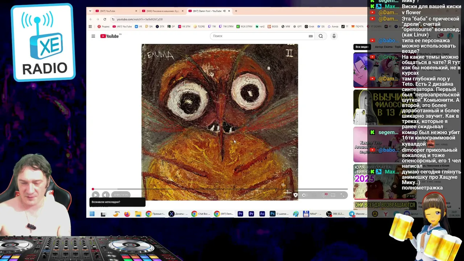Mute the Damn Fool tab audio icon
The image size is (464, 261).
click(x=224, y=11)
